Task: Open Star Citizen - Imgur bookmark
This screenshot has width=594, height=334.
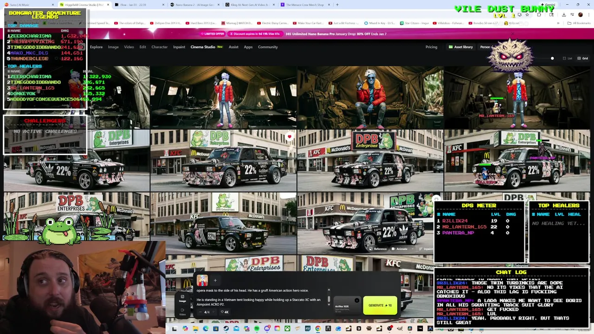Action: 414,23
